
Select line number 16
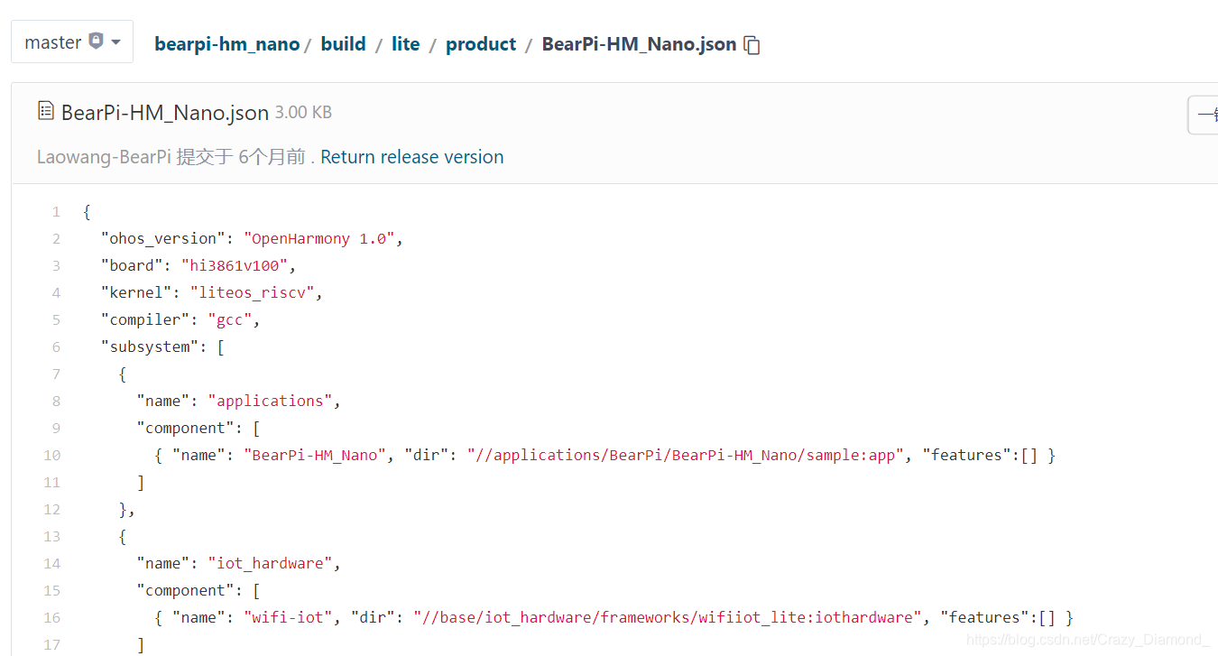coord(52,618)
